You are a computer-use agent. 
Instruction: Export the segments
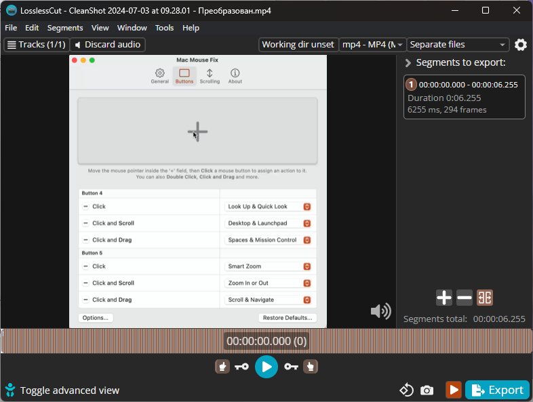point(497,390)
